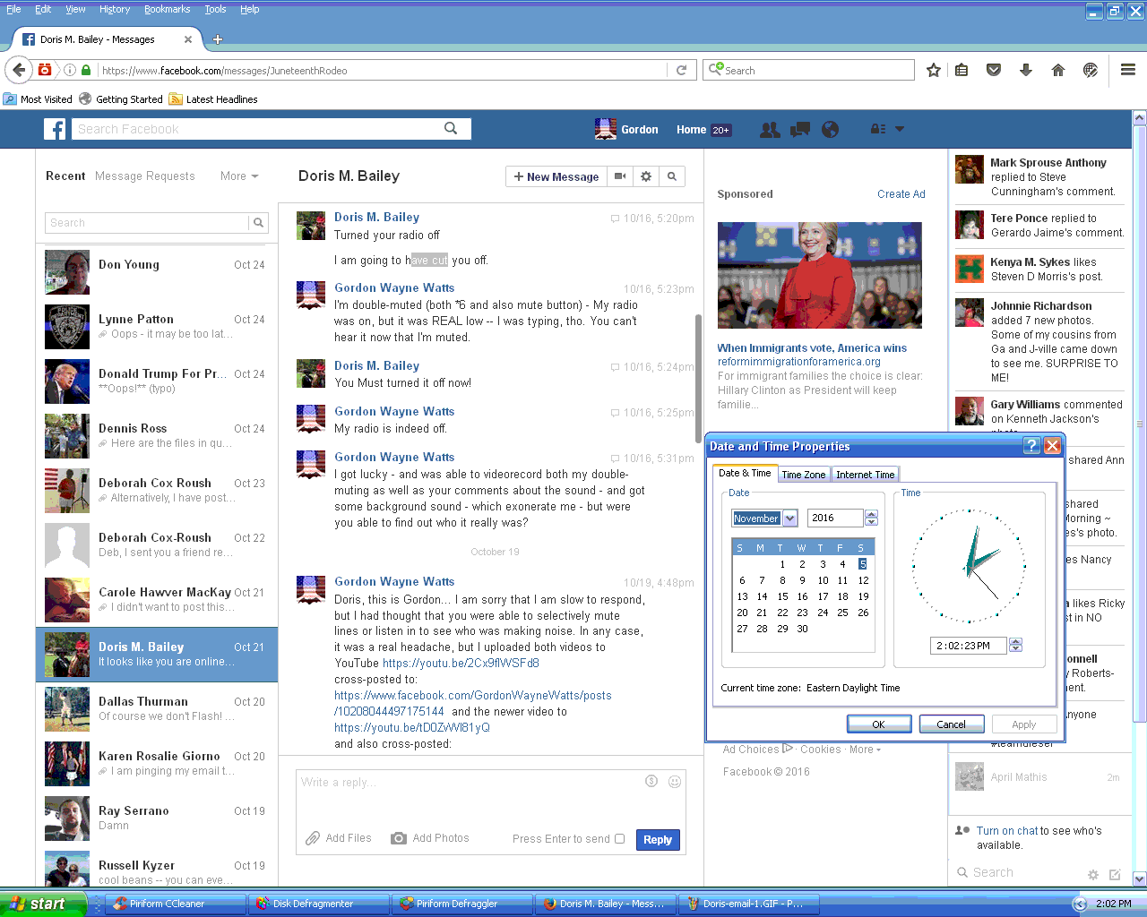Click the Add Photos camera icon
The height and width of the screenshot is (917, 1147).
pyautogui.click(x=399, y=838)
